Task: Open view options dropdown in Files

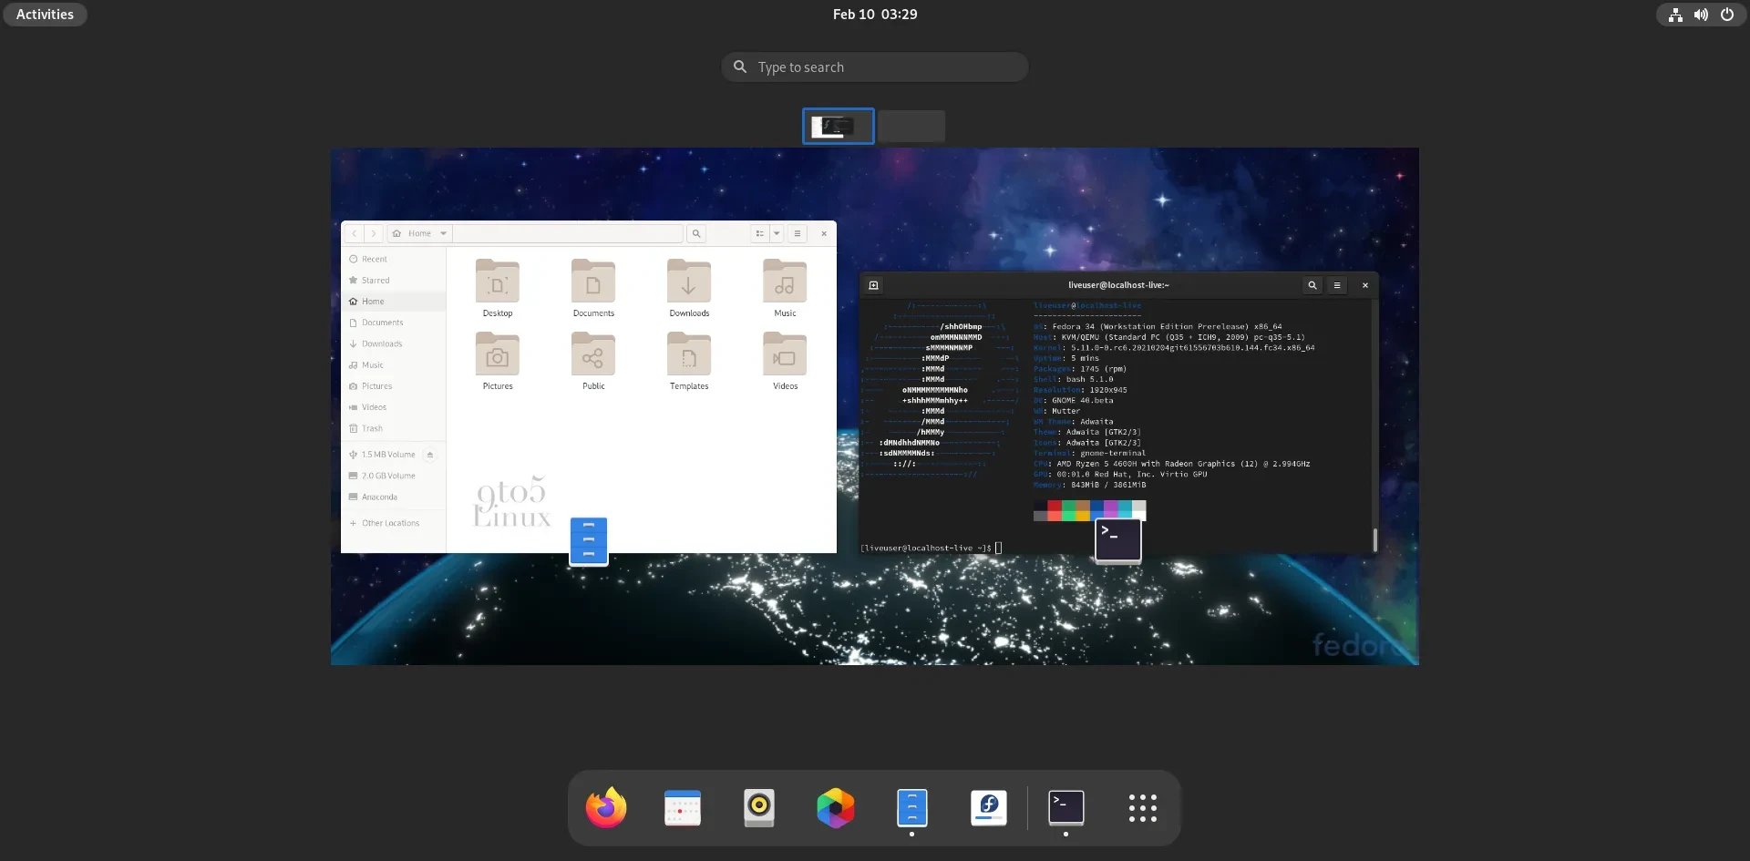Action: (777, 234)
